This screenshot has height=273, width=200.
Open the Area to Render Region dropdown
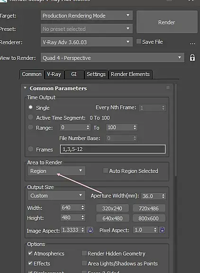coord(56,171)
